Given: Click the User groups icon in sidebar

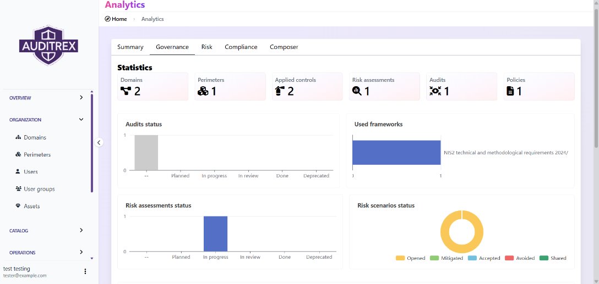Looking at the screenshot, I should pyautogui.click(x=18, y=189).
